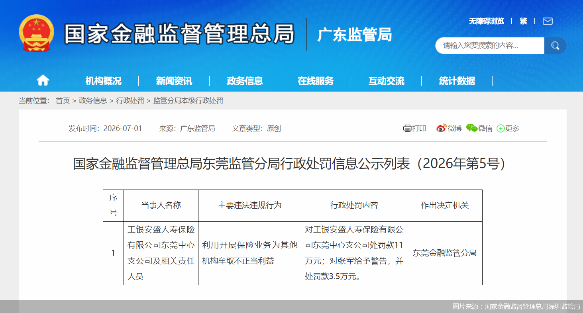Image resolution: width=583 pixels, height=313 pixels.
Task: Go to 首页 in breadcrumb
Action: click(x=63, y=101)
